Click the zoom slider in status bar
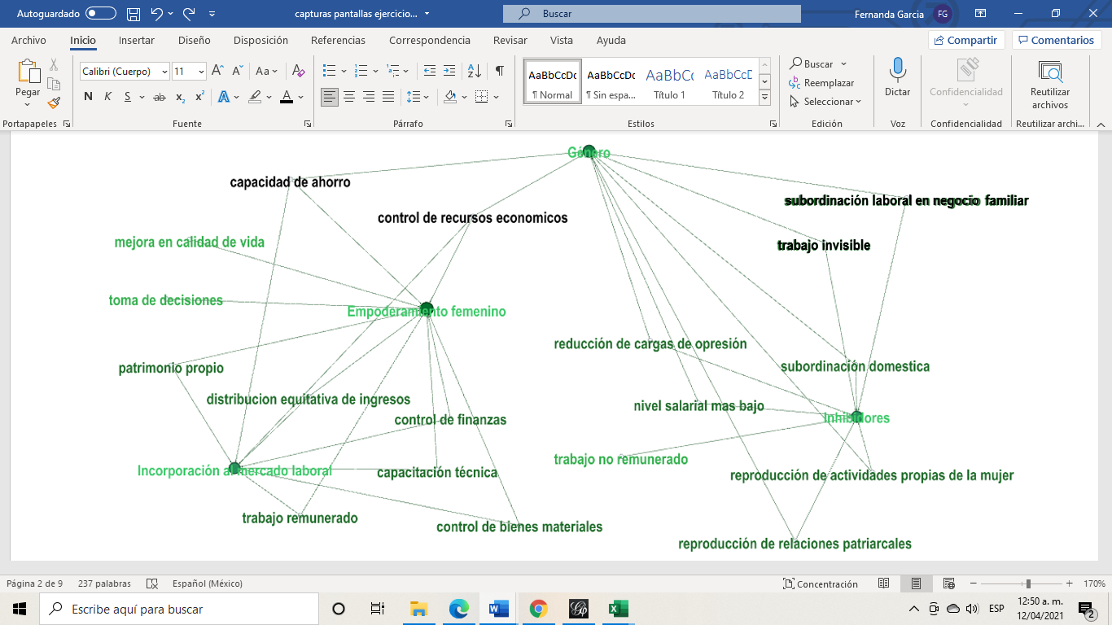This screenshot has width=1112, height=625. (1028, 583)
